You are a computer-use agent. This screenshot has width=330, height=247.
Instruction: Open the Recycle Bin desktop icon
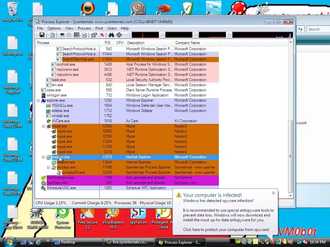click(13, 12)
